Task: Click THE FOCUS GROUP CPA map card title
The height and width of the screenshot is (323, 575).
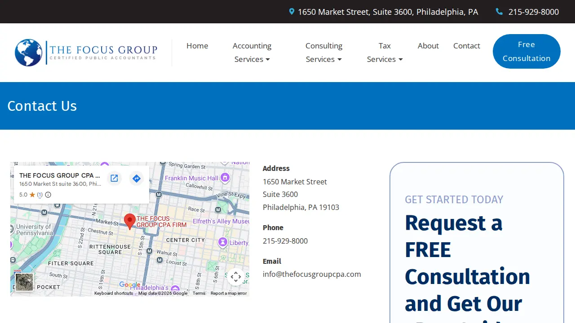Action: tap(60, 175)
